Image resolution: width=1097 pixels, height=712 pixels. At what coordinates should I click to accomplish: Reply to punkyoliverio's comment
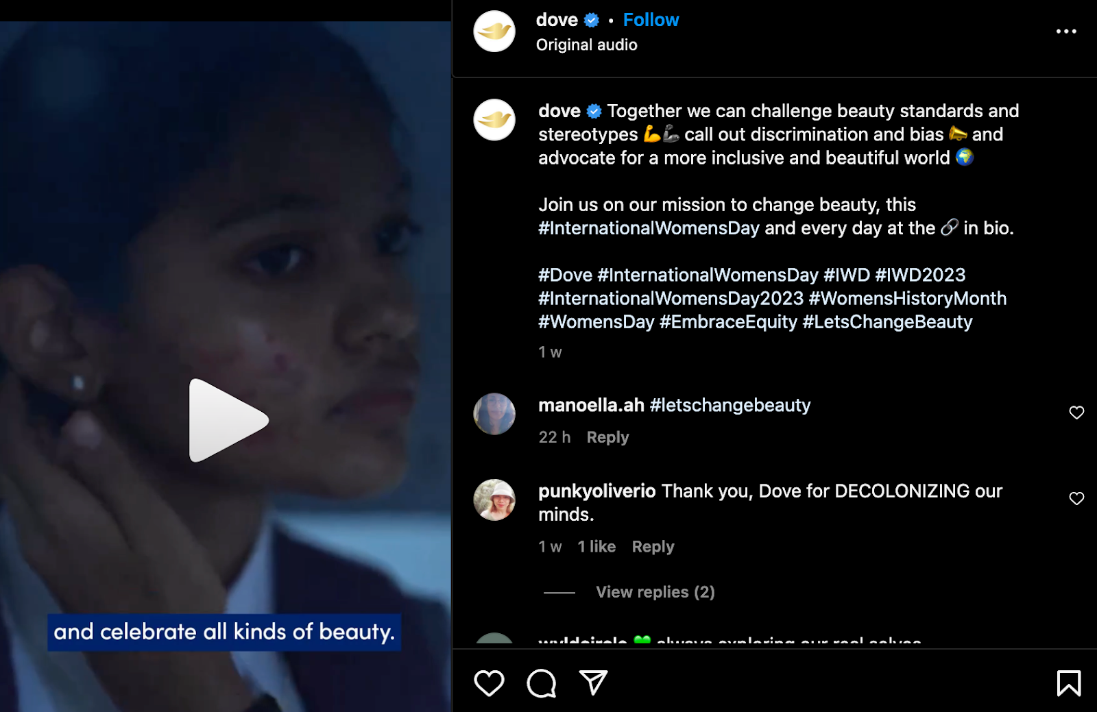[653, 547]
